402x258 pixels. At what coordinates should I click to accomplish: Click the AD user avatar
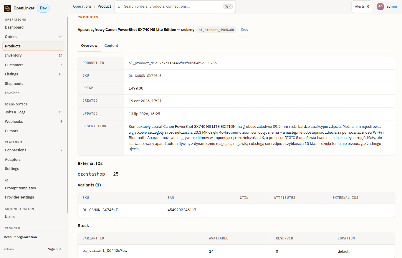coord(380,6)
